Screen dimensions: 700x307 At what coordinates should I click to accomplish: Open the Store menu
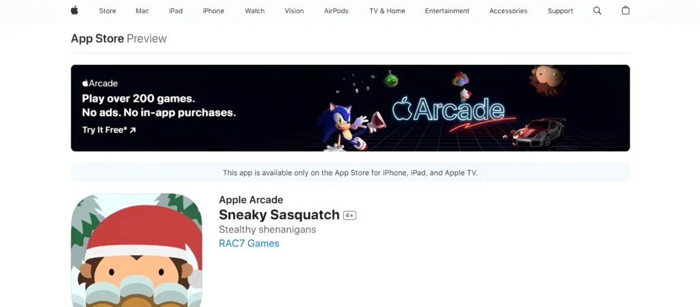point(107,11)
